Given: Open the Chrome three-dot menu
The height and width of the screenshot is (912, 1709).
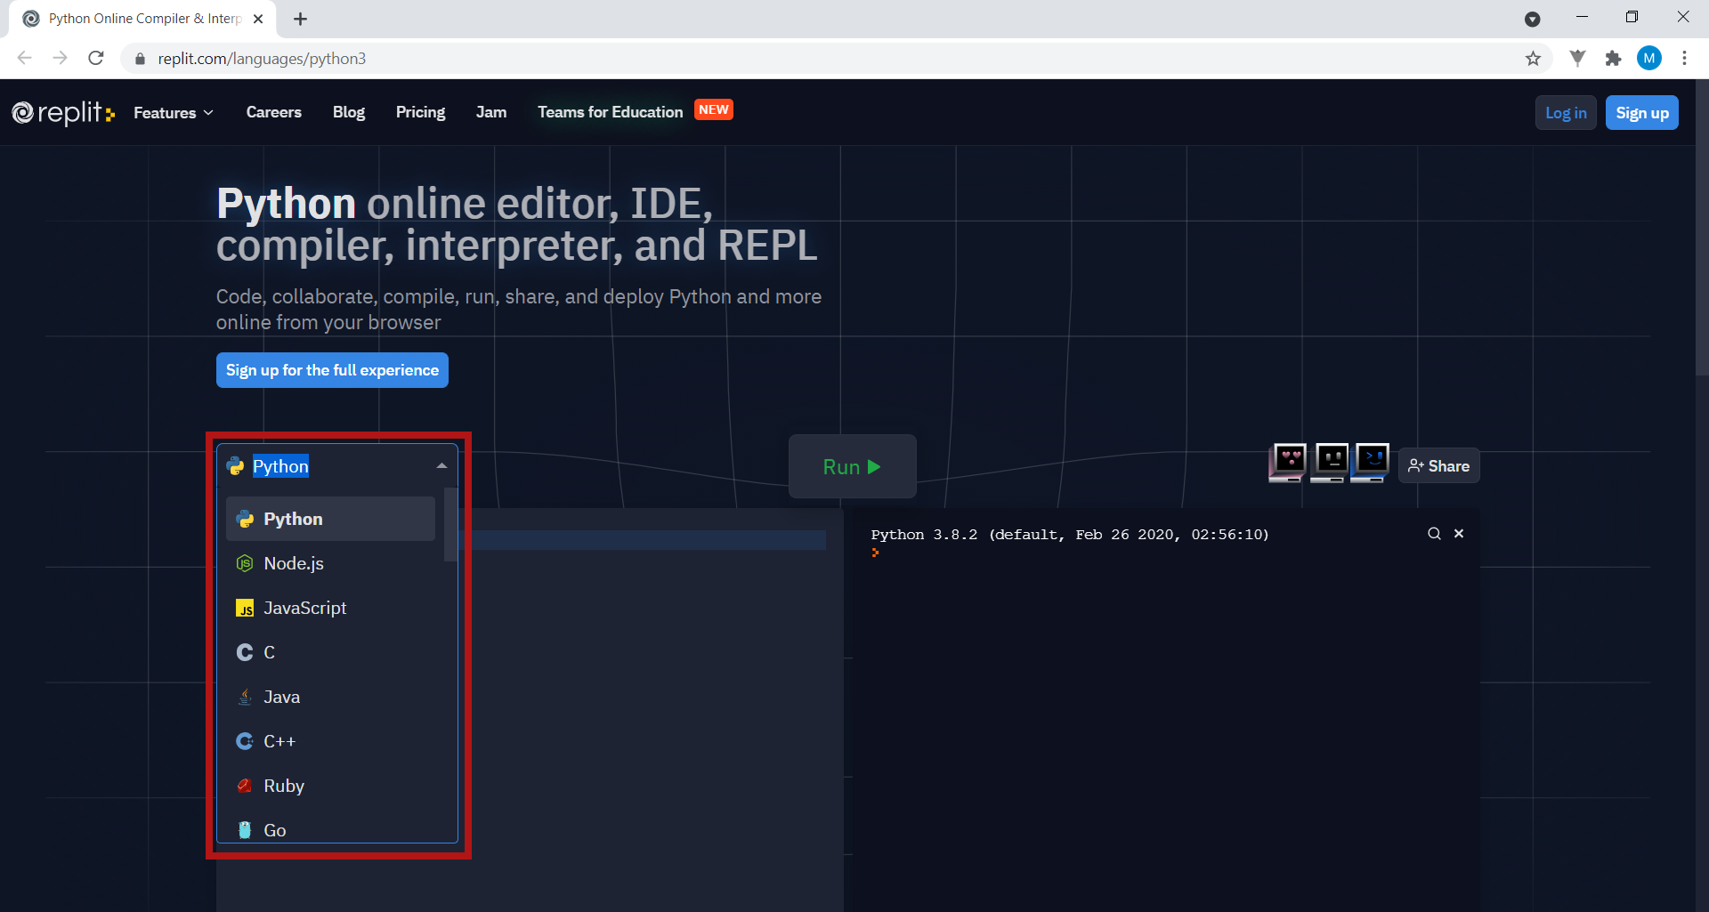Looking at the screenshot, I should (1684, 59).
